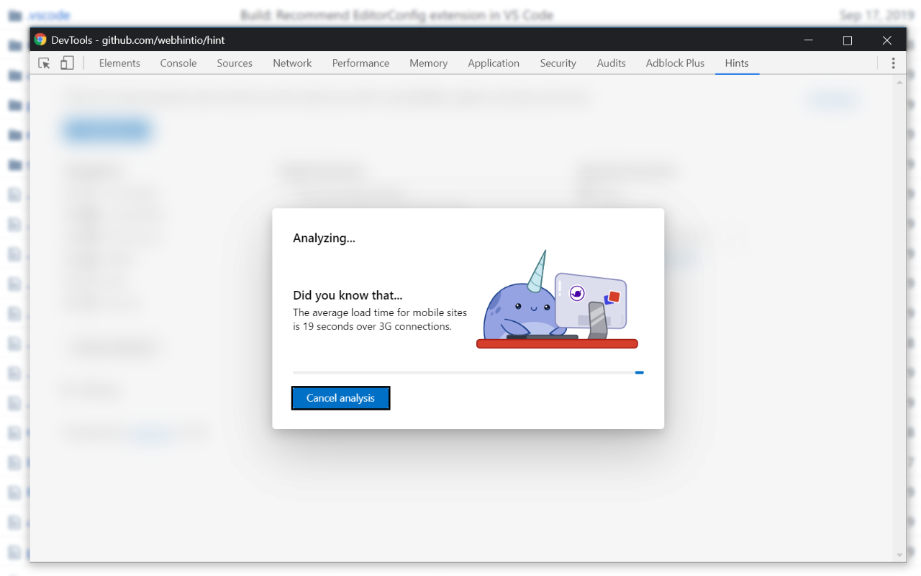This screenshot has height=576, width=921.
Task: Select the currently active Hints tab
Action: (737, 63)
